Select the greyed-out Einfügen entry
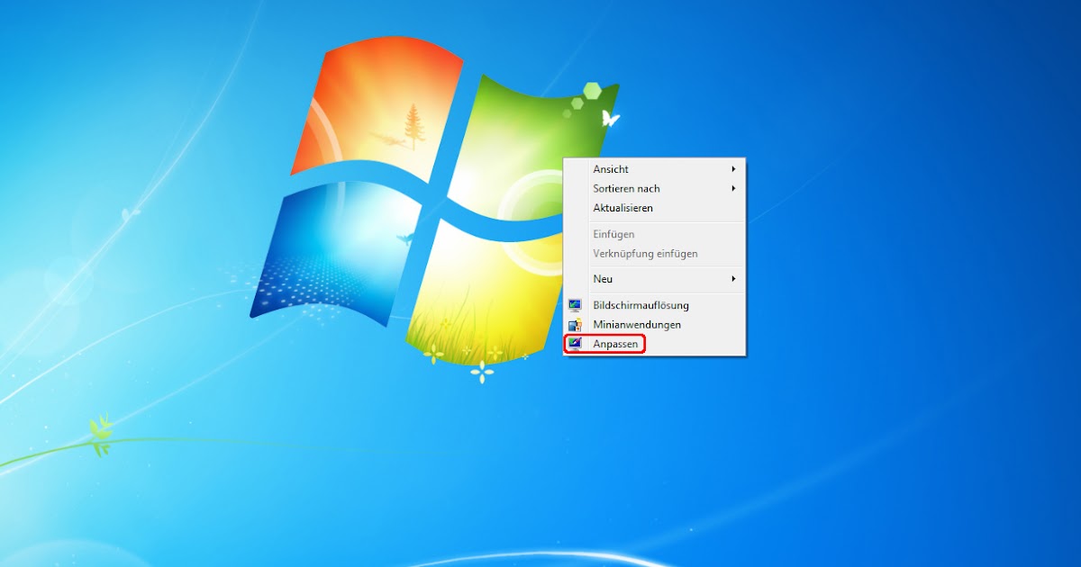 tap(654, 234)
